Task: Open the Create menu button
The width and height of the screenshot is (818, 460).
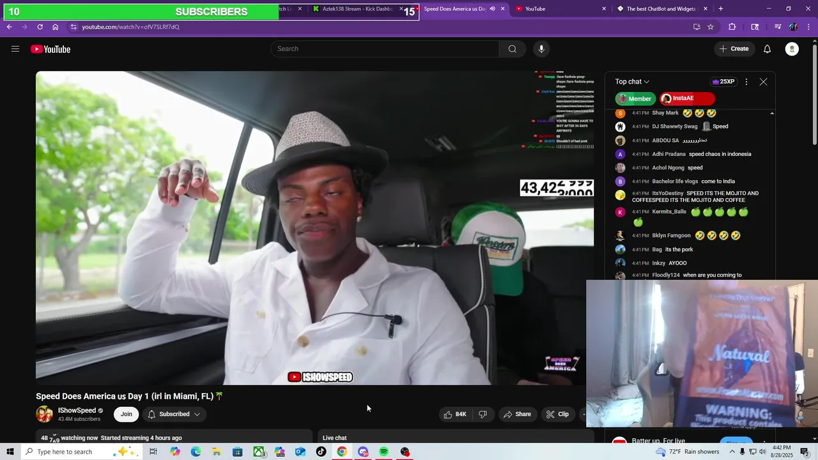Action: pyautogui.click(x=734, y=49)
